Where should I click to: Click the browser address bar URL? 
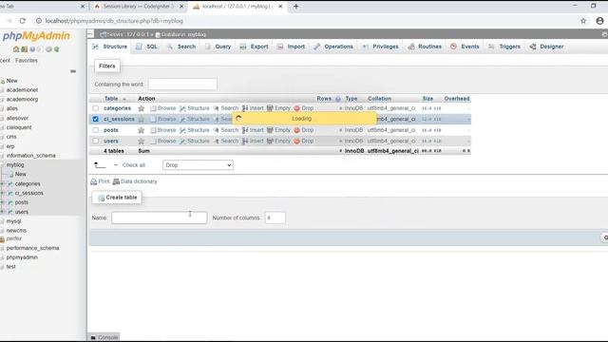click(114, 21)
